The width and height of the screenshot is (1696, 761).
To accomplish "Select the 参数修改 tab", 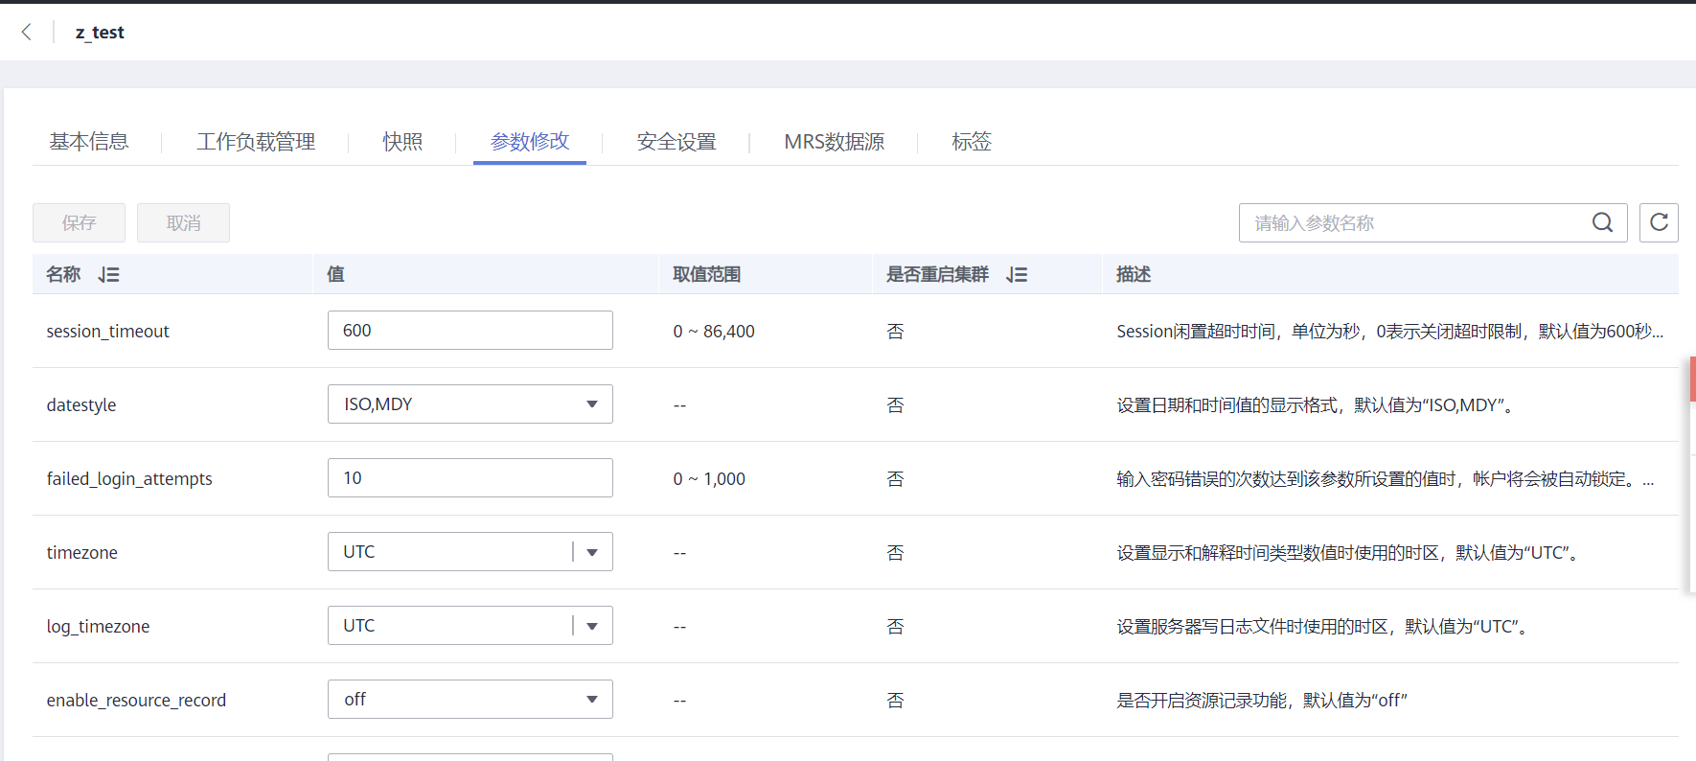I will point(530,142).
